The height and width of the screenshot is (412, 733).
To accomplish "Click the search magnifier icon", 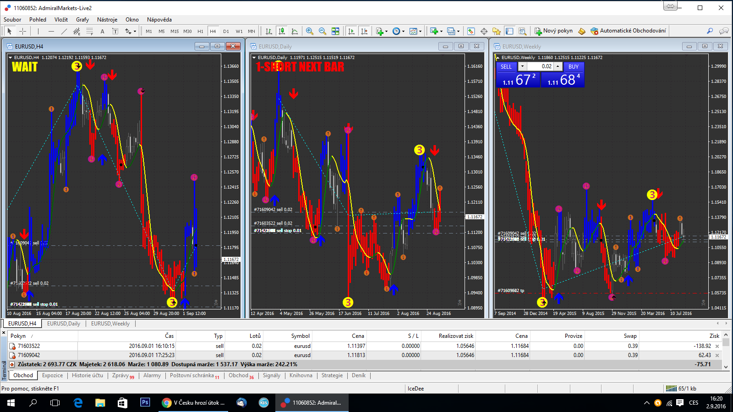I will point(710,31).
